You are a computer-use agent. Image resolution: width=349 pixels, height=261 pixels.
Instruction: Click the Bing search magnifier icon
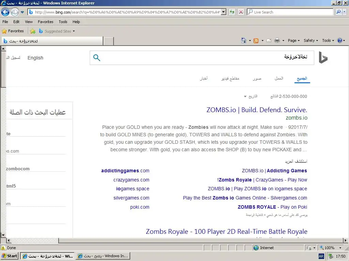96,58
